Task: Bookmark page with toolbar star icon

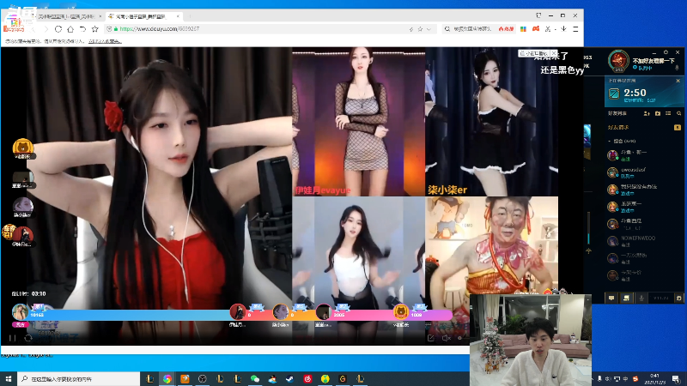Action: click(95, 29)
